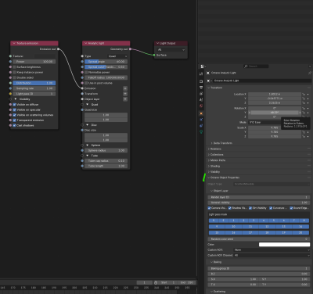
Task: Toggle light pass mask button 10
Action: coord(233,227)
